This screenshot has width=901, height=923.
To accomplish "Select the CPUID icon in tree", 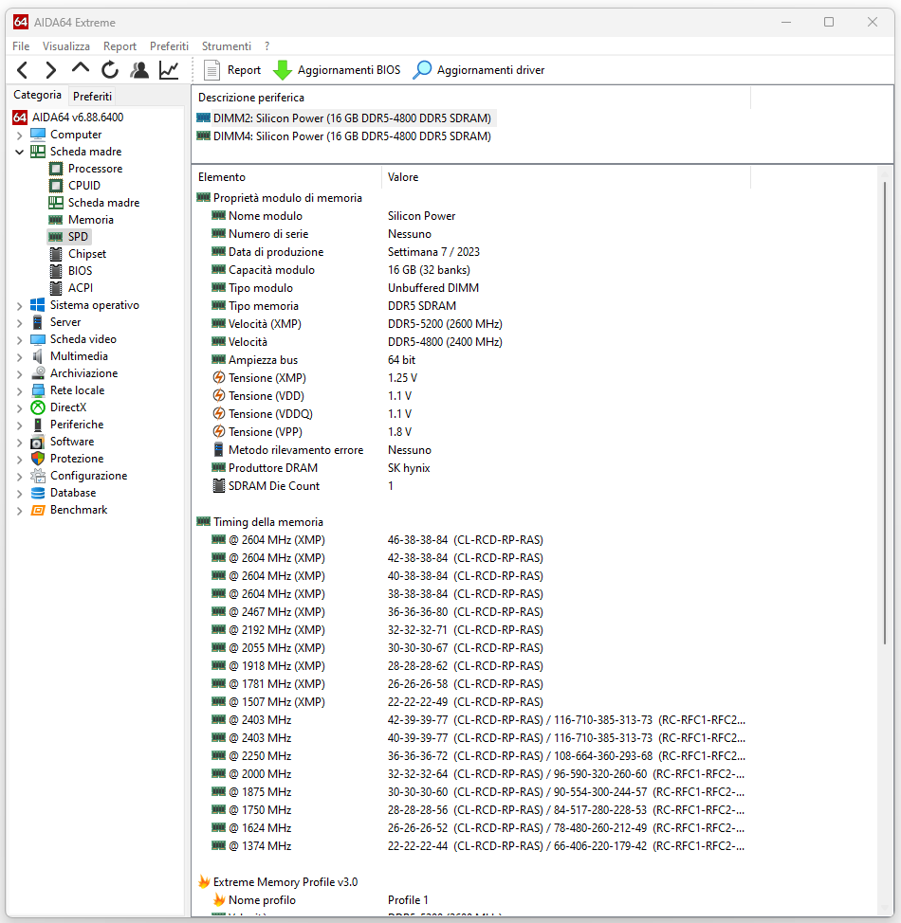I will (x=56, y=186).
